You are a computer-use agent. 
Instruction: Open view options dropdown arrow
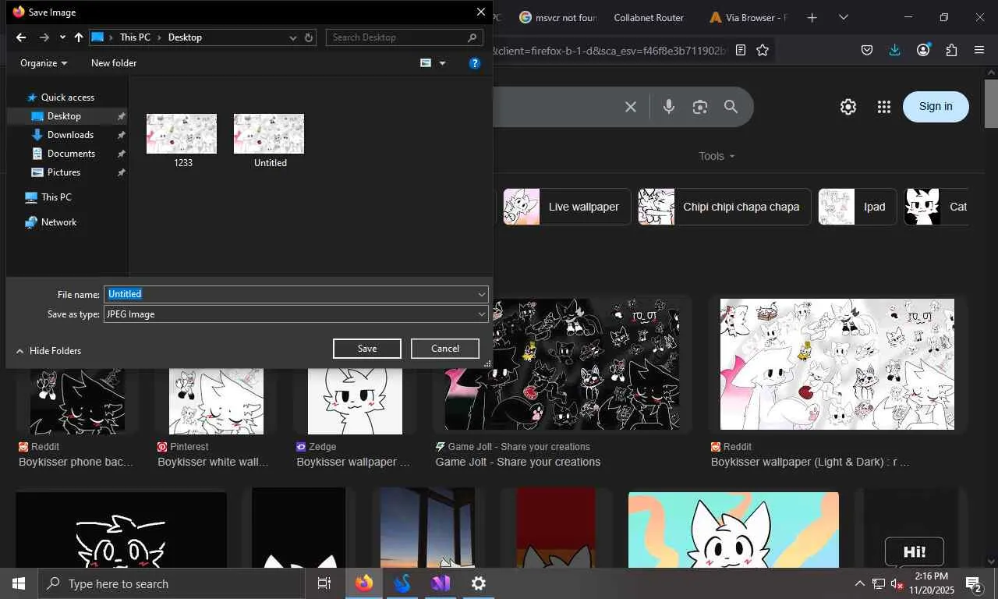point(443,63)
